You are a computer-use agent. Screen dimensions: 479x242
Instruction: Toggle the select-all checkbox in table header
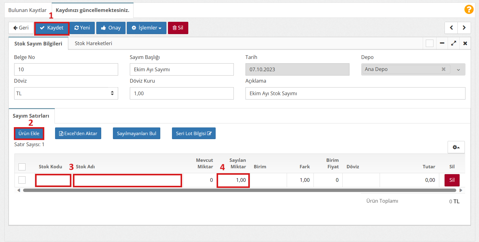click(22, 167)
